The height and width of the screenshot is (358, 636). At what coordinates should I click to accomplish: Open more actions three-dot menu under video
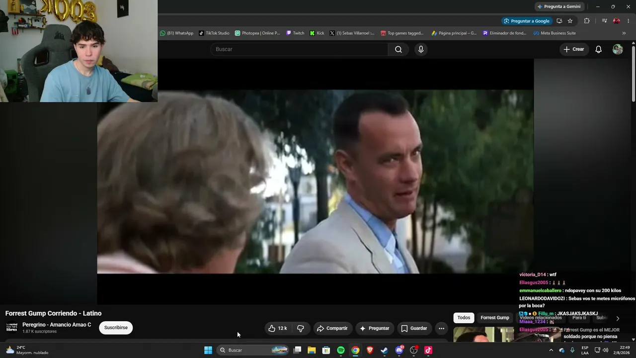[442, 328]
